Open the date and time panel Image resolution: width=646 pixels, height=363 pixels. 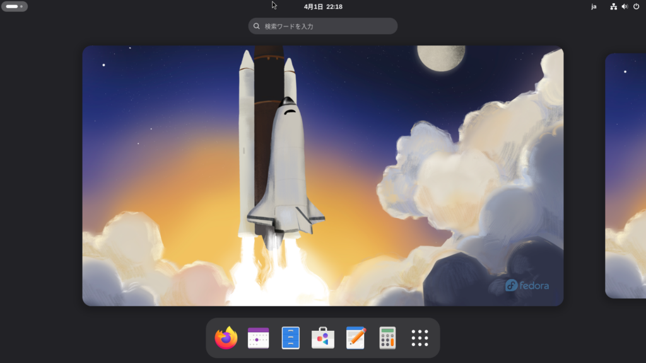pos(323,6)
